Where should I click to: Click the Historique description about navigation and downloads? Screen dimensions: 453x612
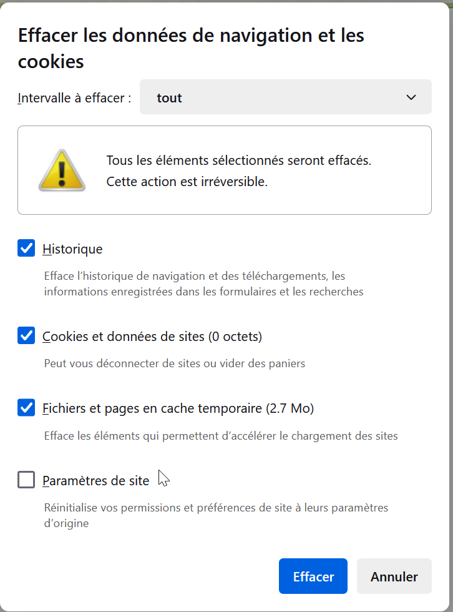click(x=203, y=284)
